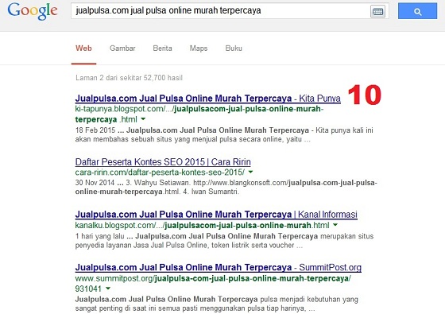Image resolution: width=445 pixels, height=314 pixels.
Task: Open Daftar Peserta Kontes SEO 2015 link
Action: pos(163,162)
